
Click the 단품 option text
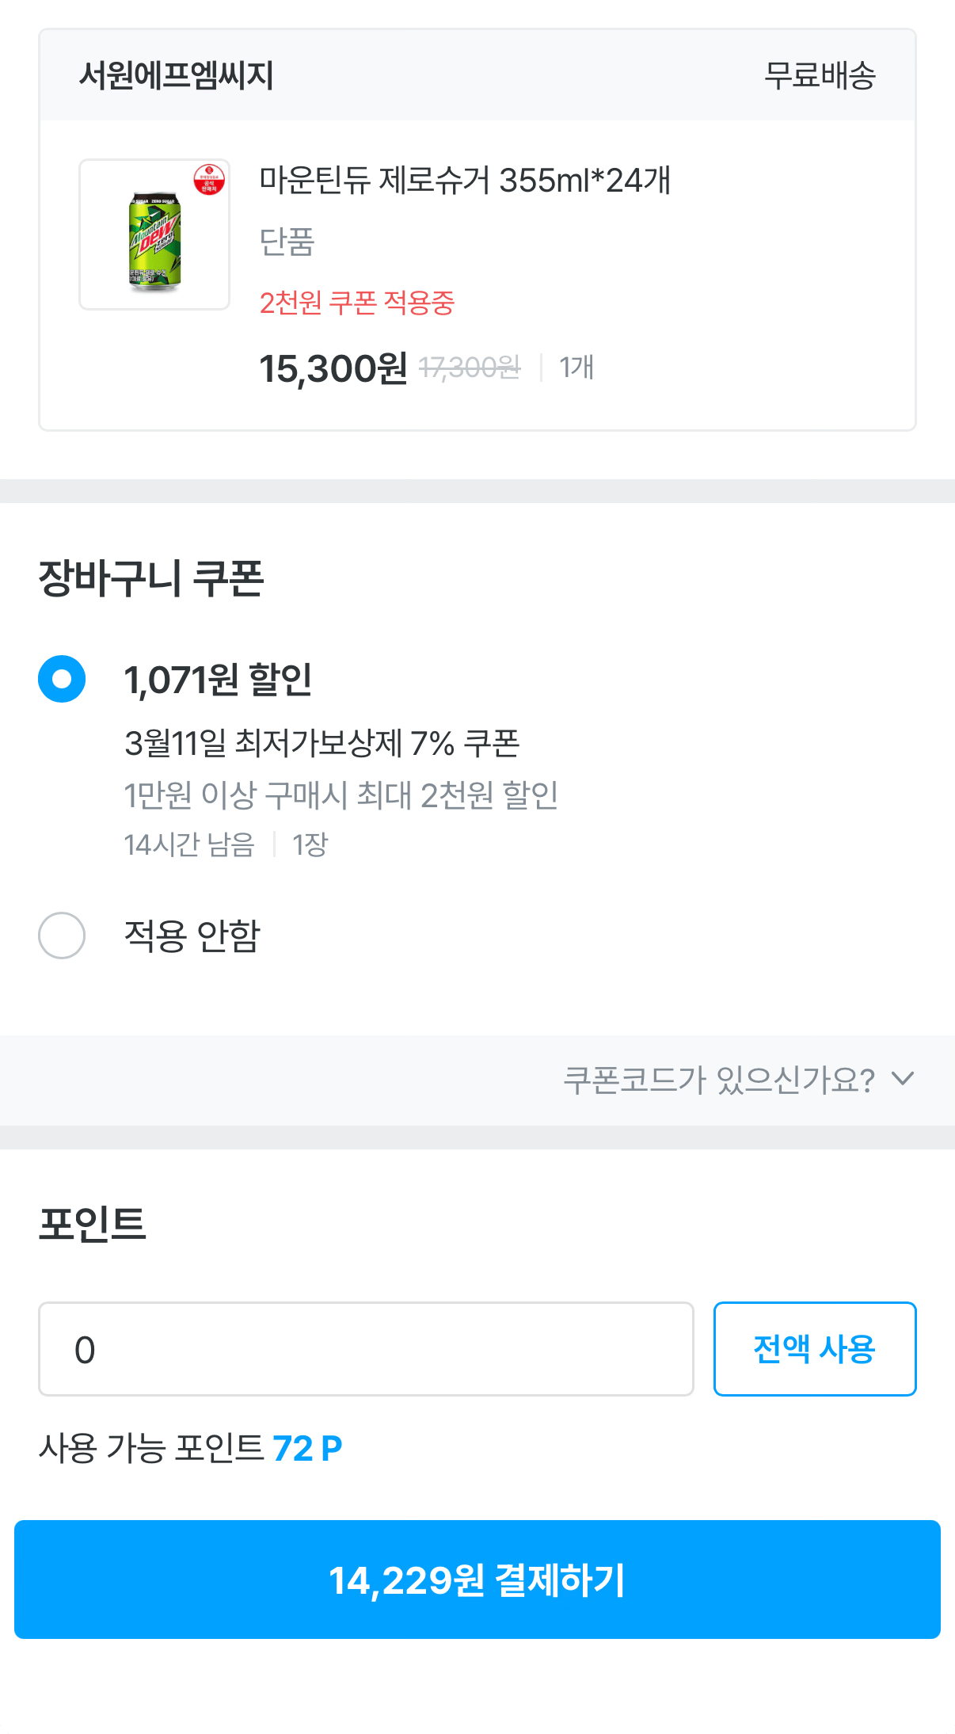coord(287,242)
